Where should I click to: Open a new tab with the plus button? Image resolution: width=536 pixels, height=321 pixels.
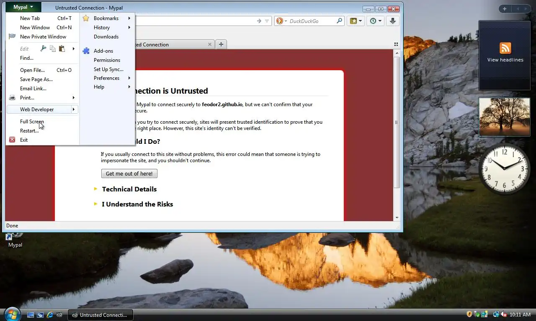tap(221, 44)
